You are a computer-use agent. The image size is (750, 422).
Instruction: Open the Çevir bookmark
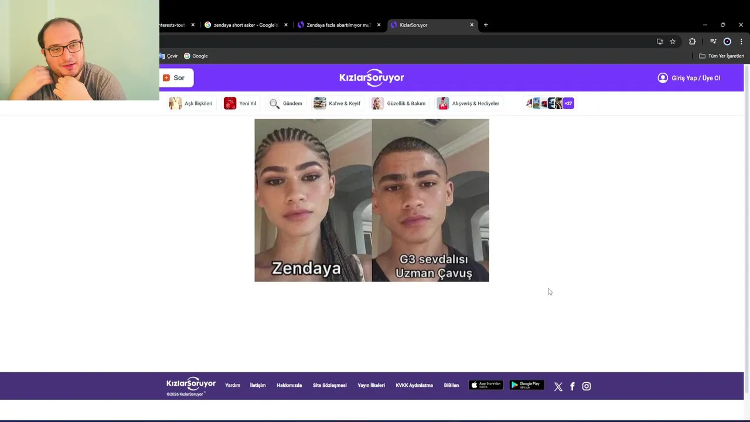[169, 56]
